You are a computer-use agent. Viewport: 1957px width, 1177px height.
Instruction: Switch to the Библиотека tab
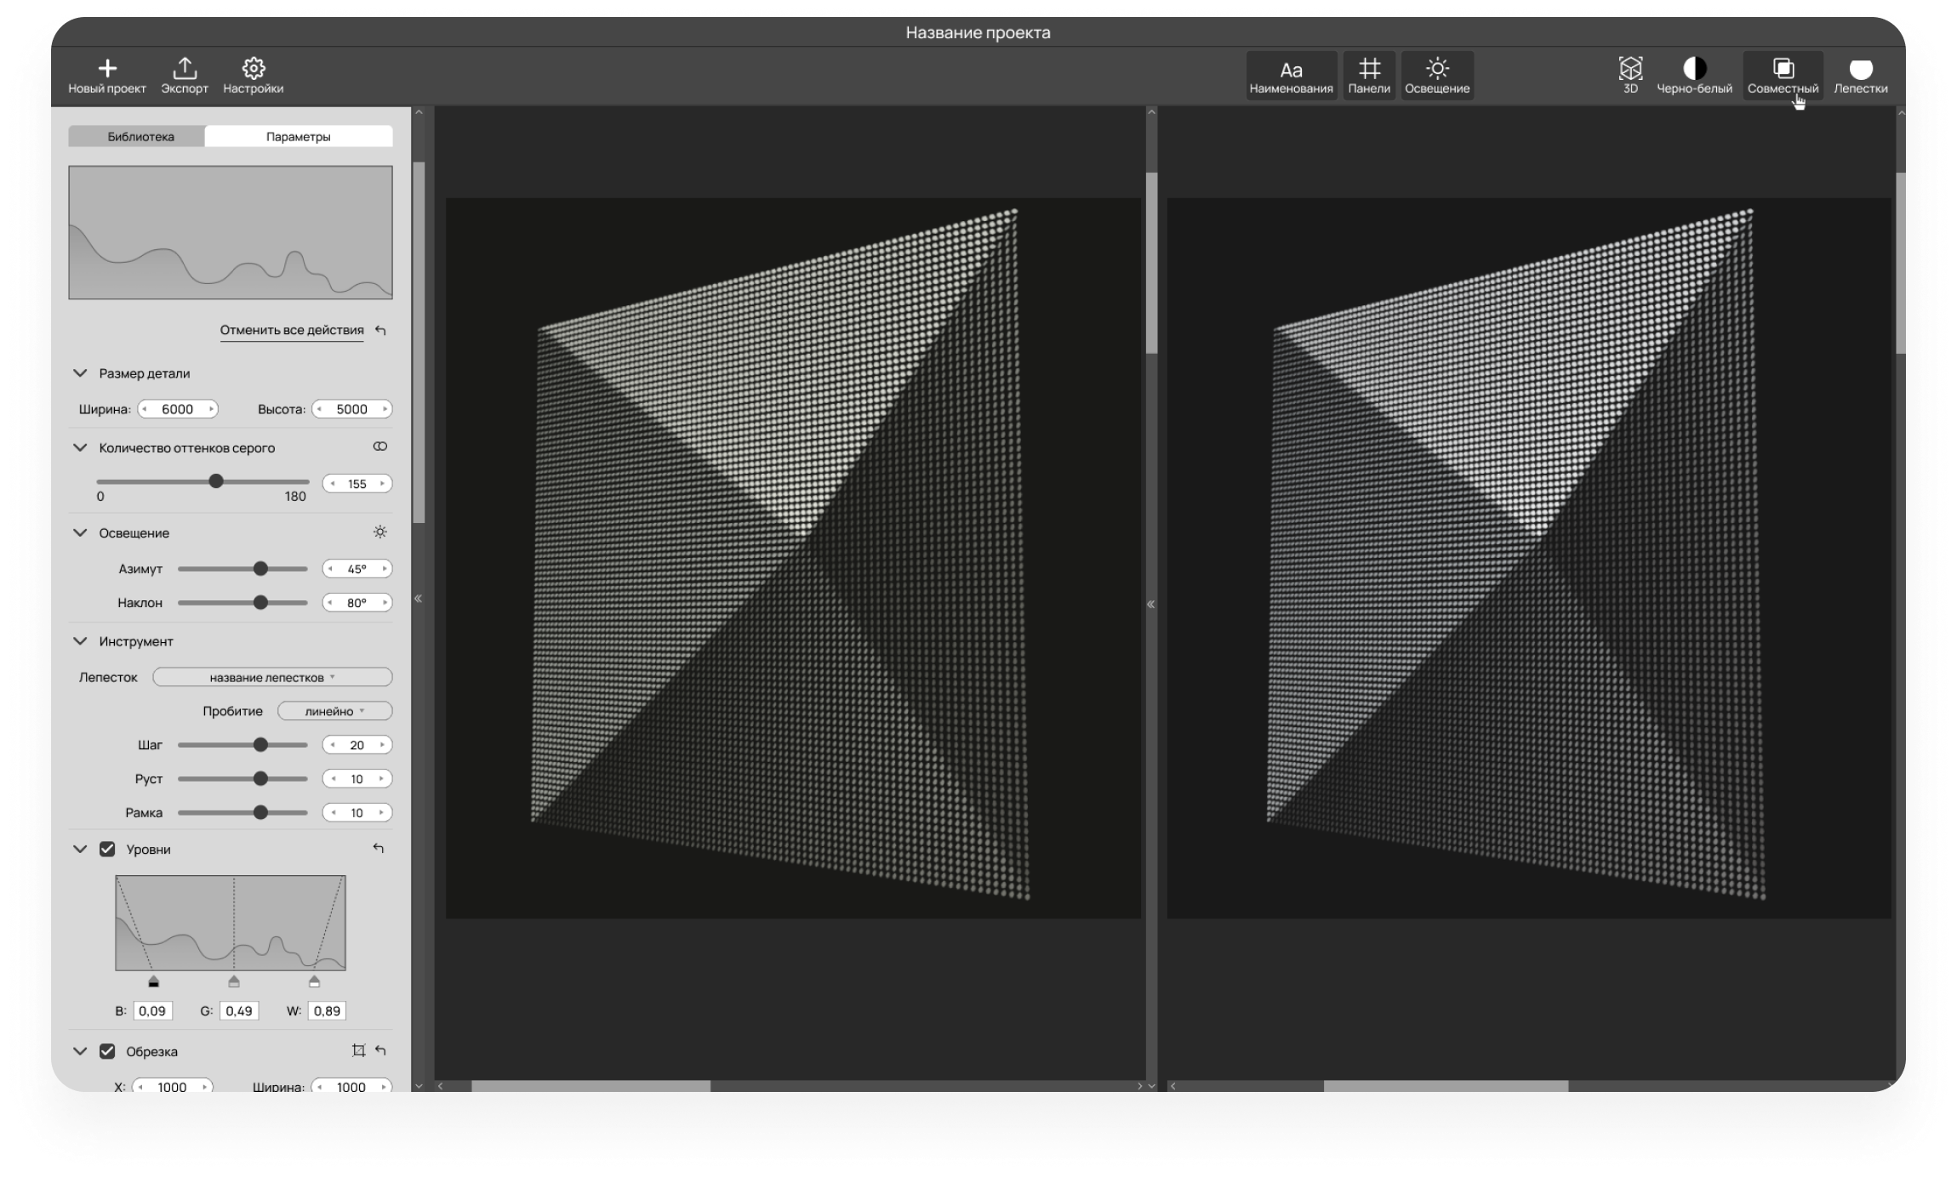[140, 136]
